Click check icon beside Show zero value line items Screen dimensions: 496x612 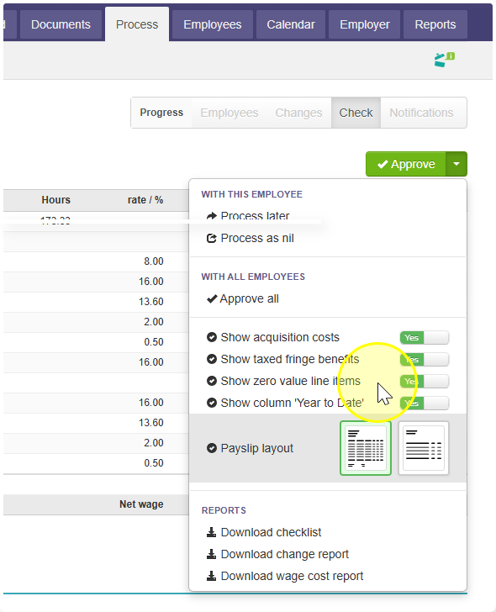pos(212,381)
